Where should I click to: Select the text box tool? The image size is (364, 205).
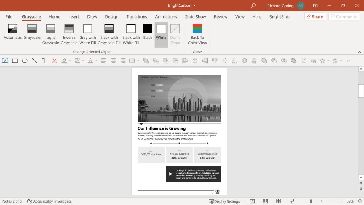[x=5, y=61]
